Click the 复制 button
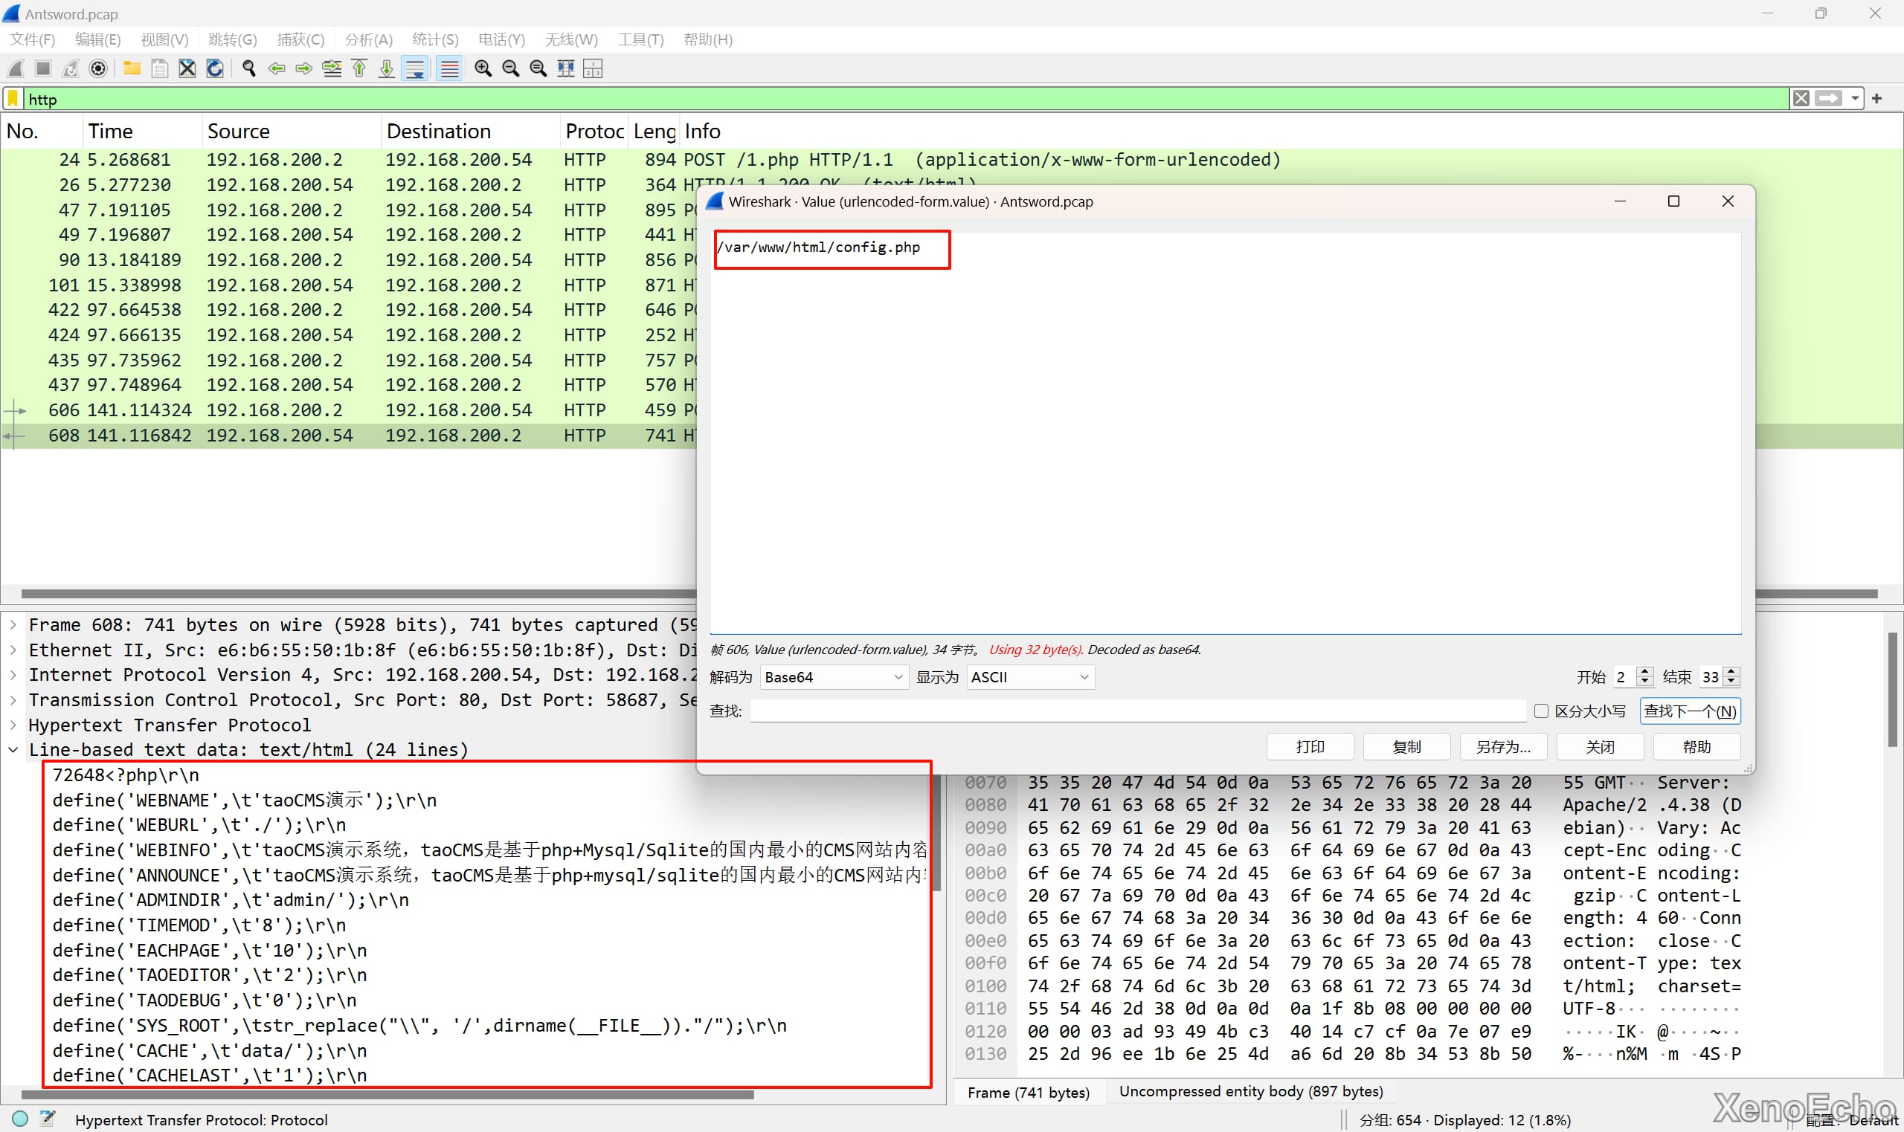Screen dimensions: 1904x1132 [1406, 747]
